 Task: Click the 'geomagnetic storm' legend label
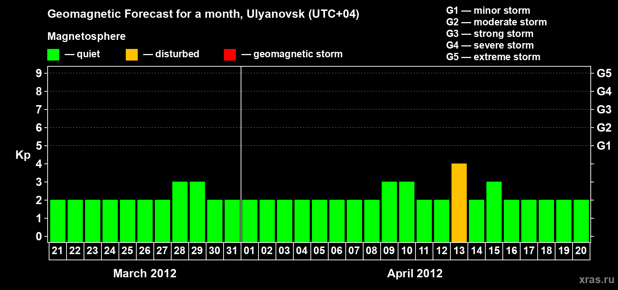click(298, 54)
